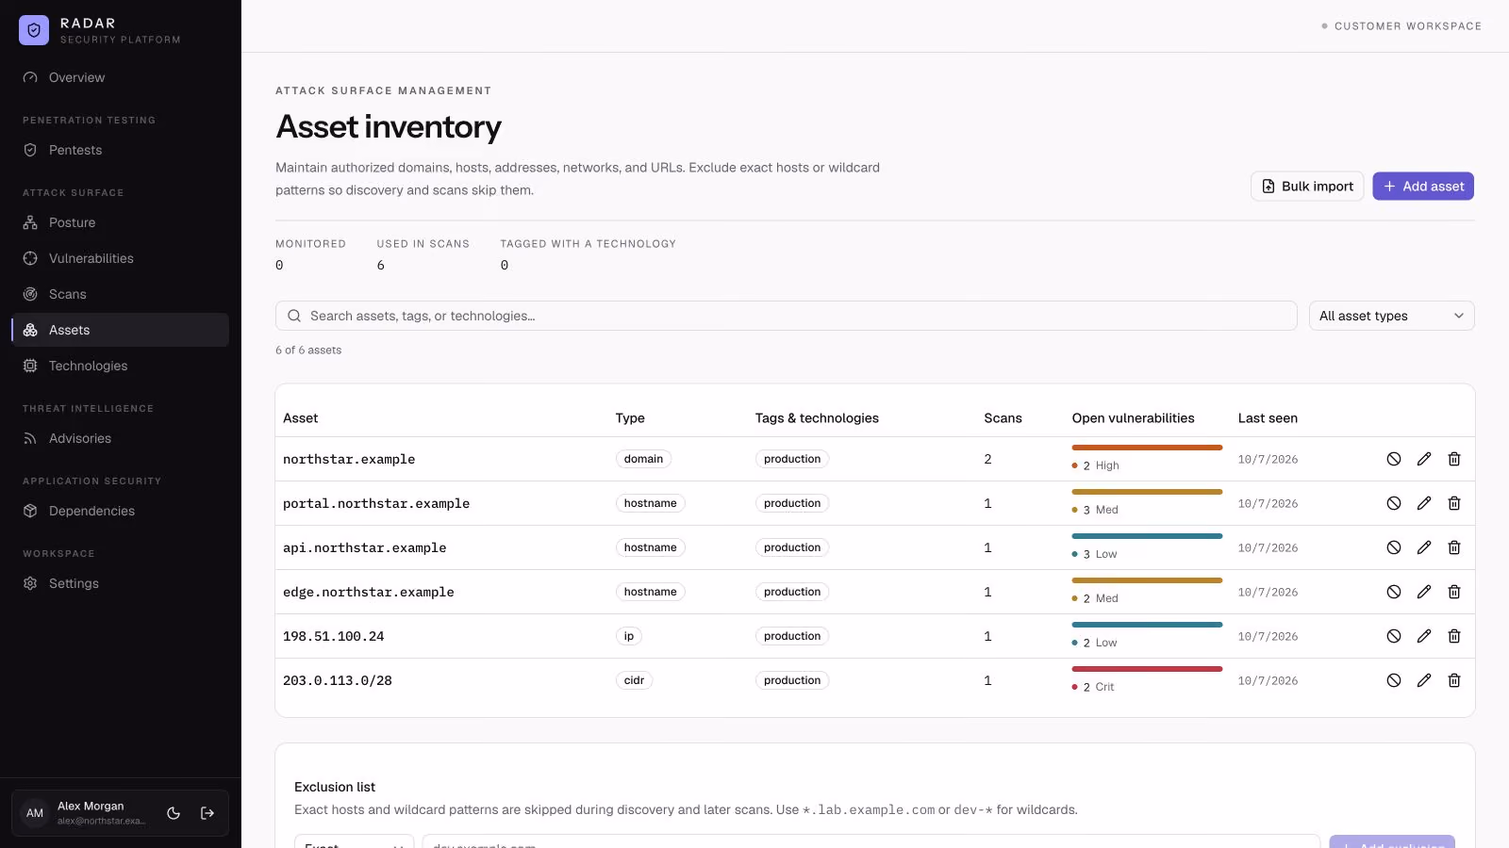Screen dimensions: 1509x848
Task: Exclude the portal.northstar.example asset
Action: tap(1394, 503)
